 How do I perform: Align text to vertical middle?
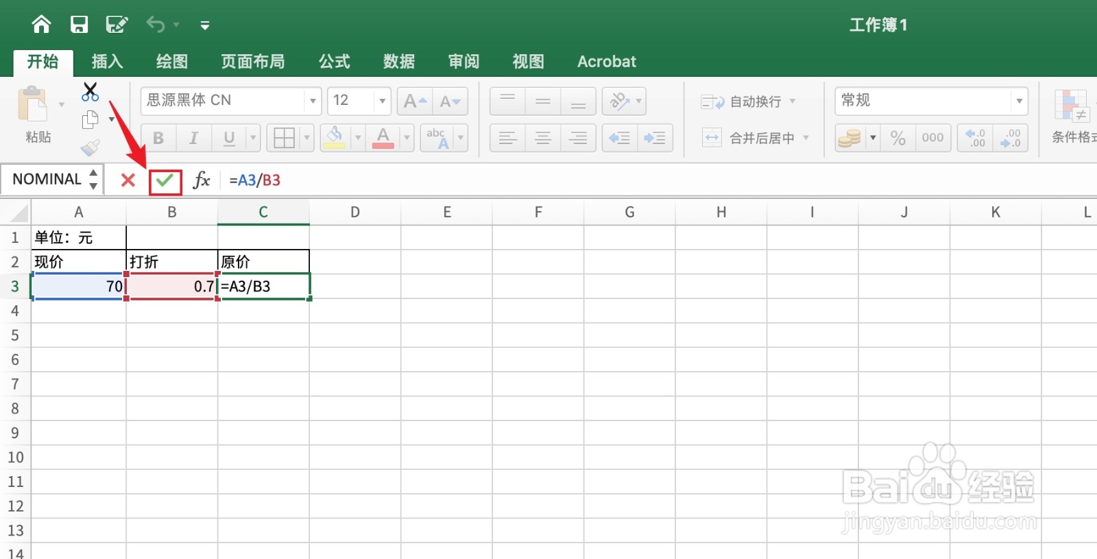click(543, 102)
